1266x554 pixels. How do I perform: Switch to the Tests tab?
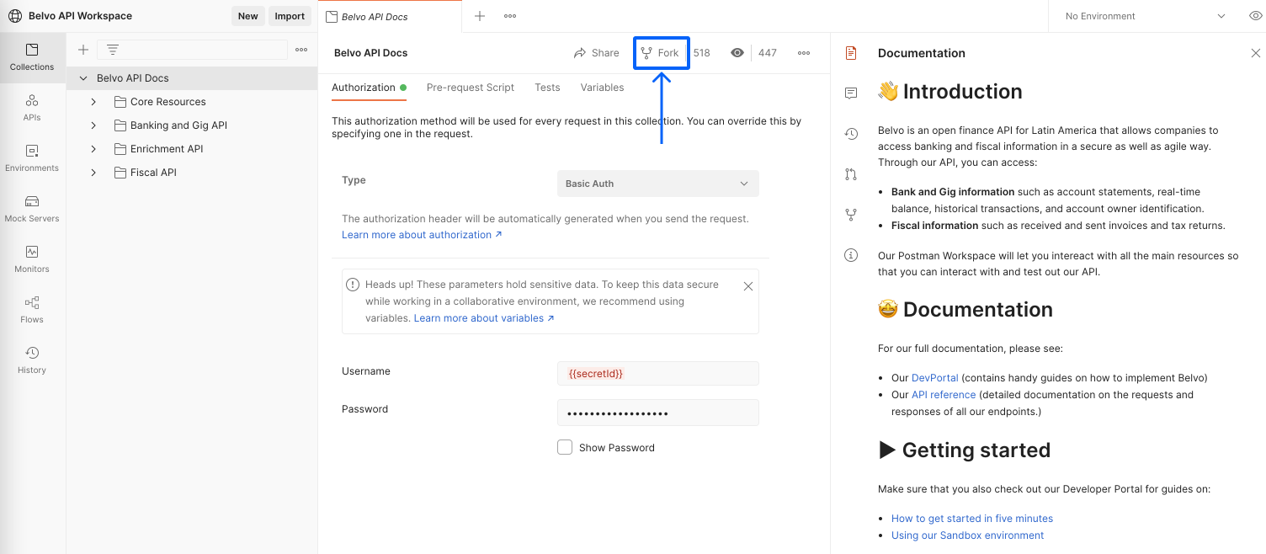pyautogui.click(x=547, y=88)
